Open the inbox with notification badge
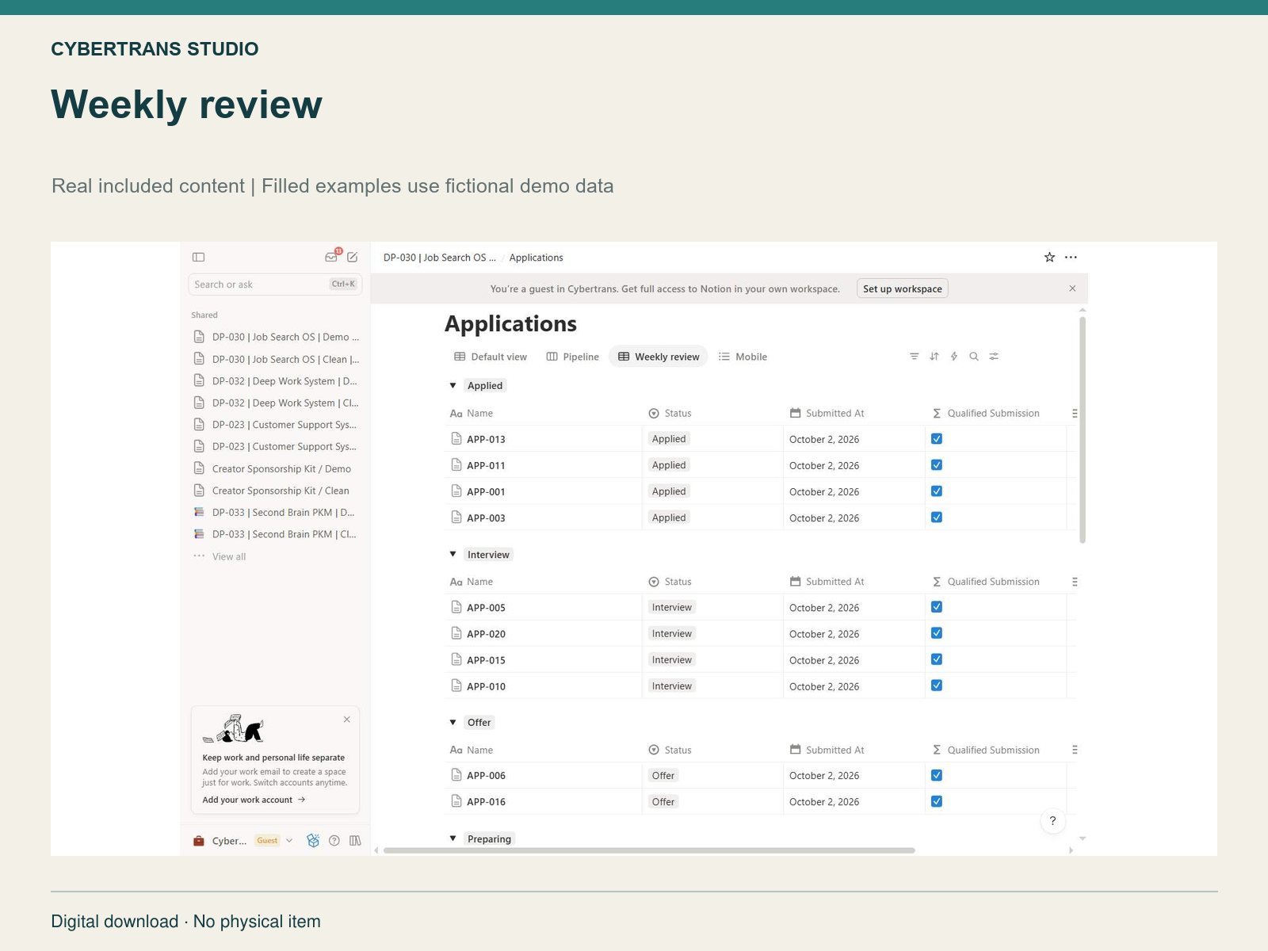 pyautogui.click(x=332, y=256)
